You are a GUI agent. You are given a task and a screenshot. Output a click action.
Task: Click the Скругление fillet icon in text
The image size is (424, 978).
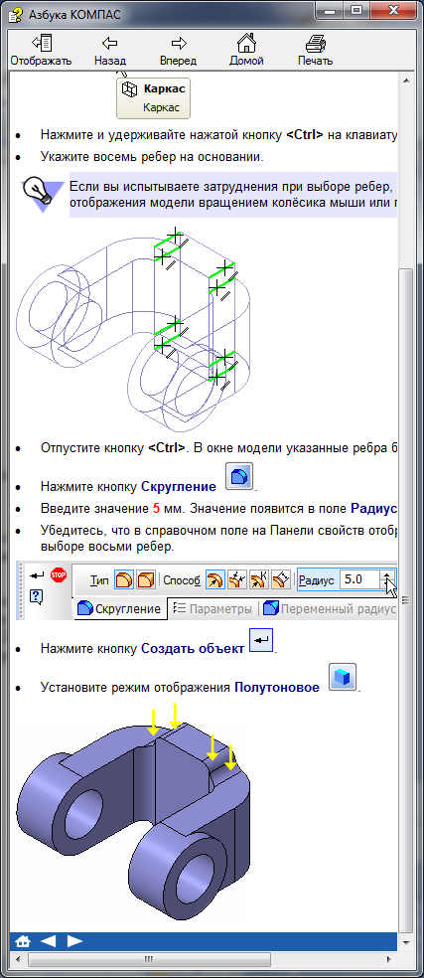pos(239,476)
